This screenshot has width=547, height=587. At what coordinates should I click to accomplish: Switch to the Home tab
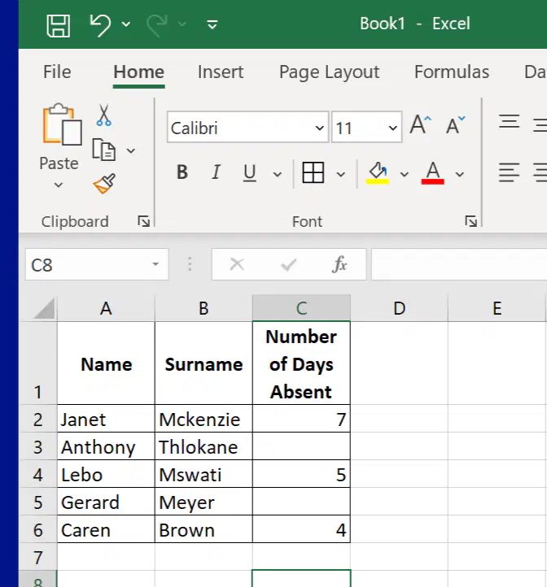coord(138,72)
